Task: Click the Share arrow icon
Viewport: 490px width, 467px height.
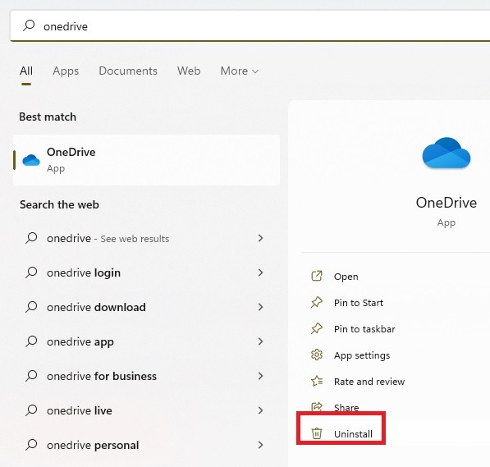Action: click(317, 406)
